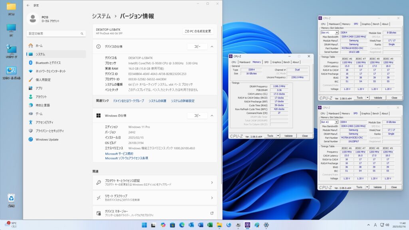Viewport: 409px width, 230px height.
Task: Click the Settings back arrow
Action: point(28,5)
